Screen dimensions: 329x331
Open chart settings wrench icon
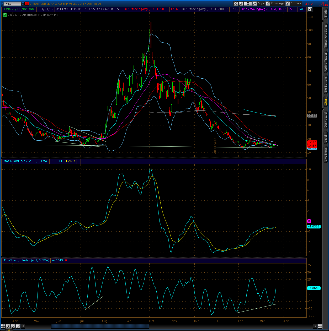click(x=241, y=3)
